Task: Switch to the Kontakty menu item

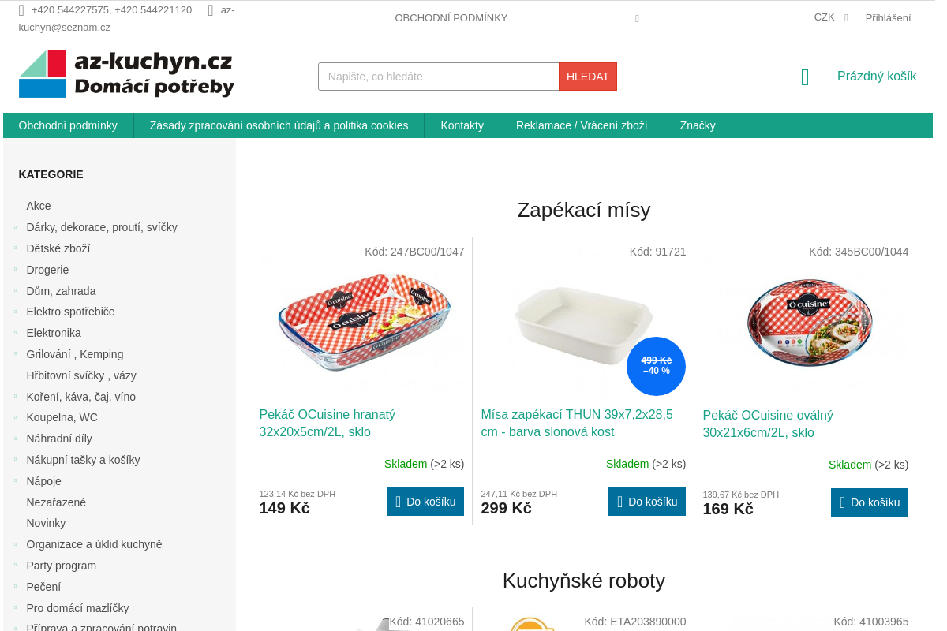Action: point(462,125)
